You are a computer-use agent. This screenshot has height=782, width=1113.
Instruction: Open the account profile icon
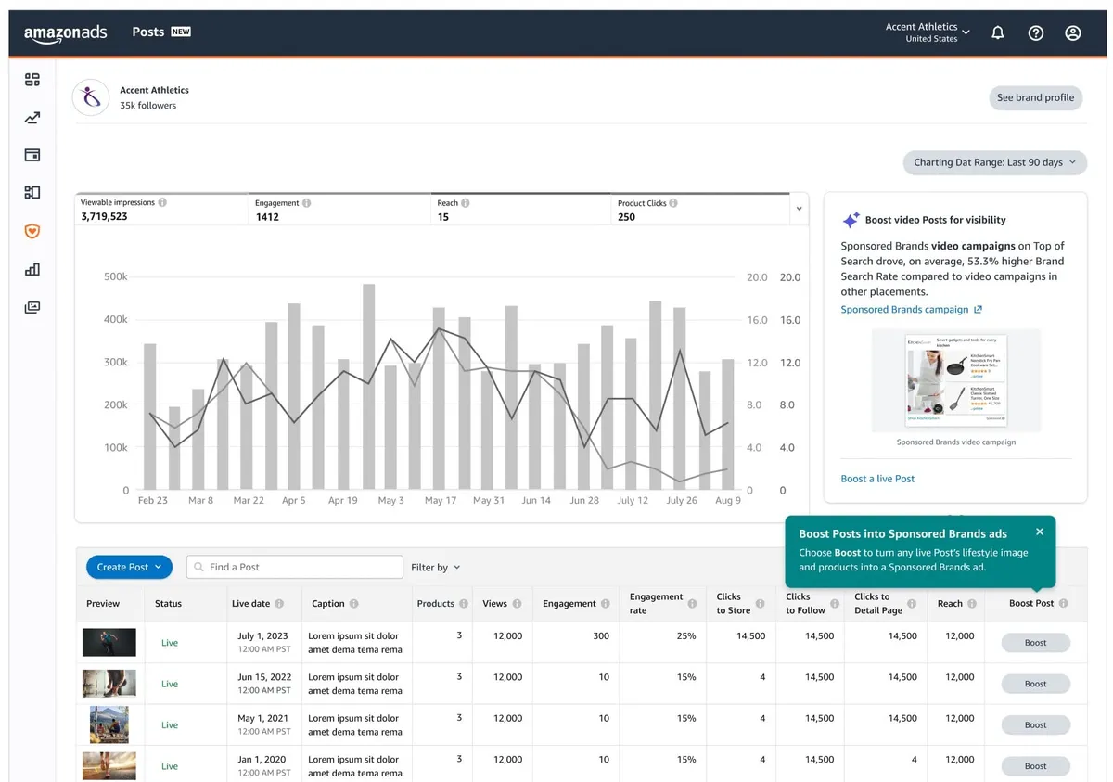(1072, 32)
